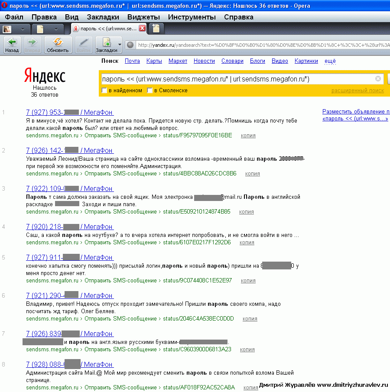Image resolution: width=390 pixels, height=392 pixels.
Task: Open "копия" for status/F95797095F0E16BE result
Action: (248, 136)
